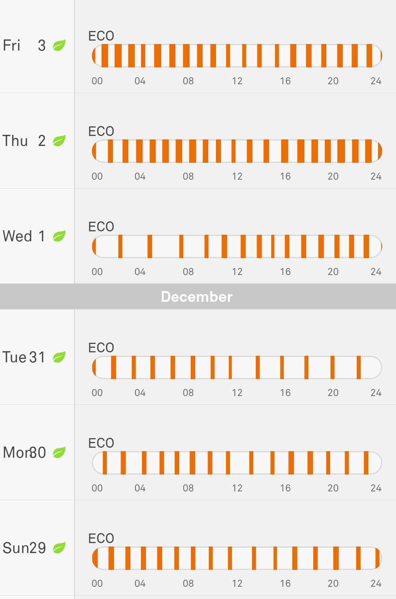Image resolution: width=396 pixels, height=599 pixels.
Task: Click the ECO label on Friday's row
Action: 101,36
